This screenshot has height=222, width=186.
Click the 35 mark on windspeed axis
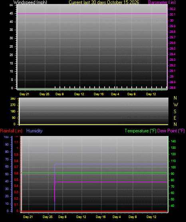(x=11, y=30)
